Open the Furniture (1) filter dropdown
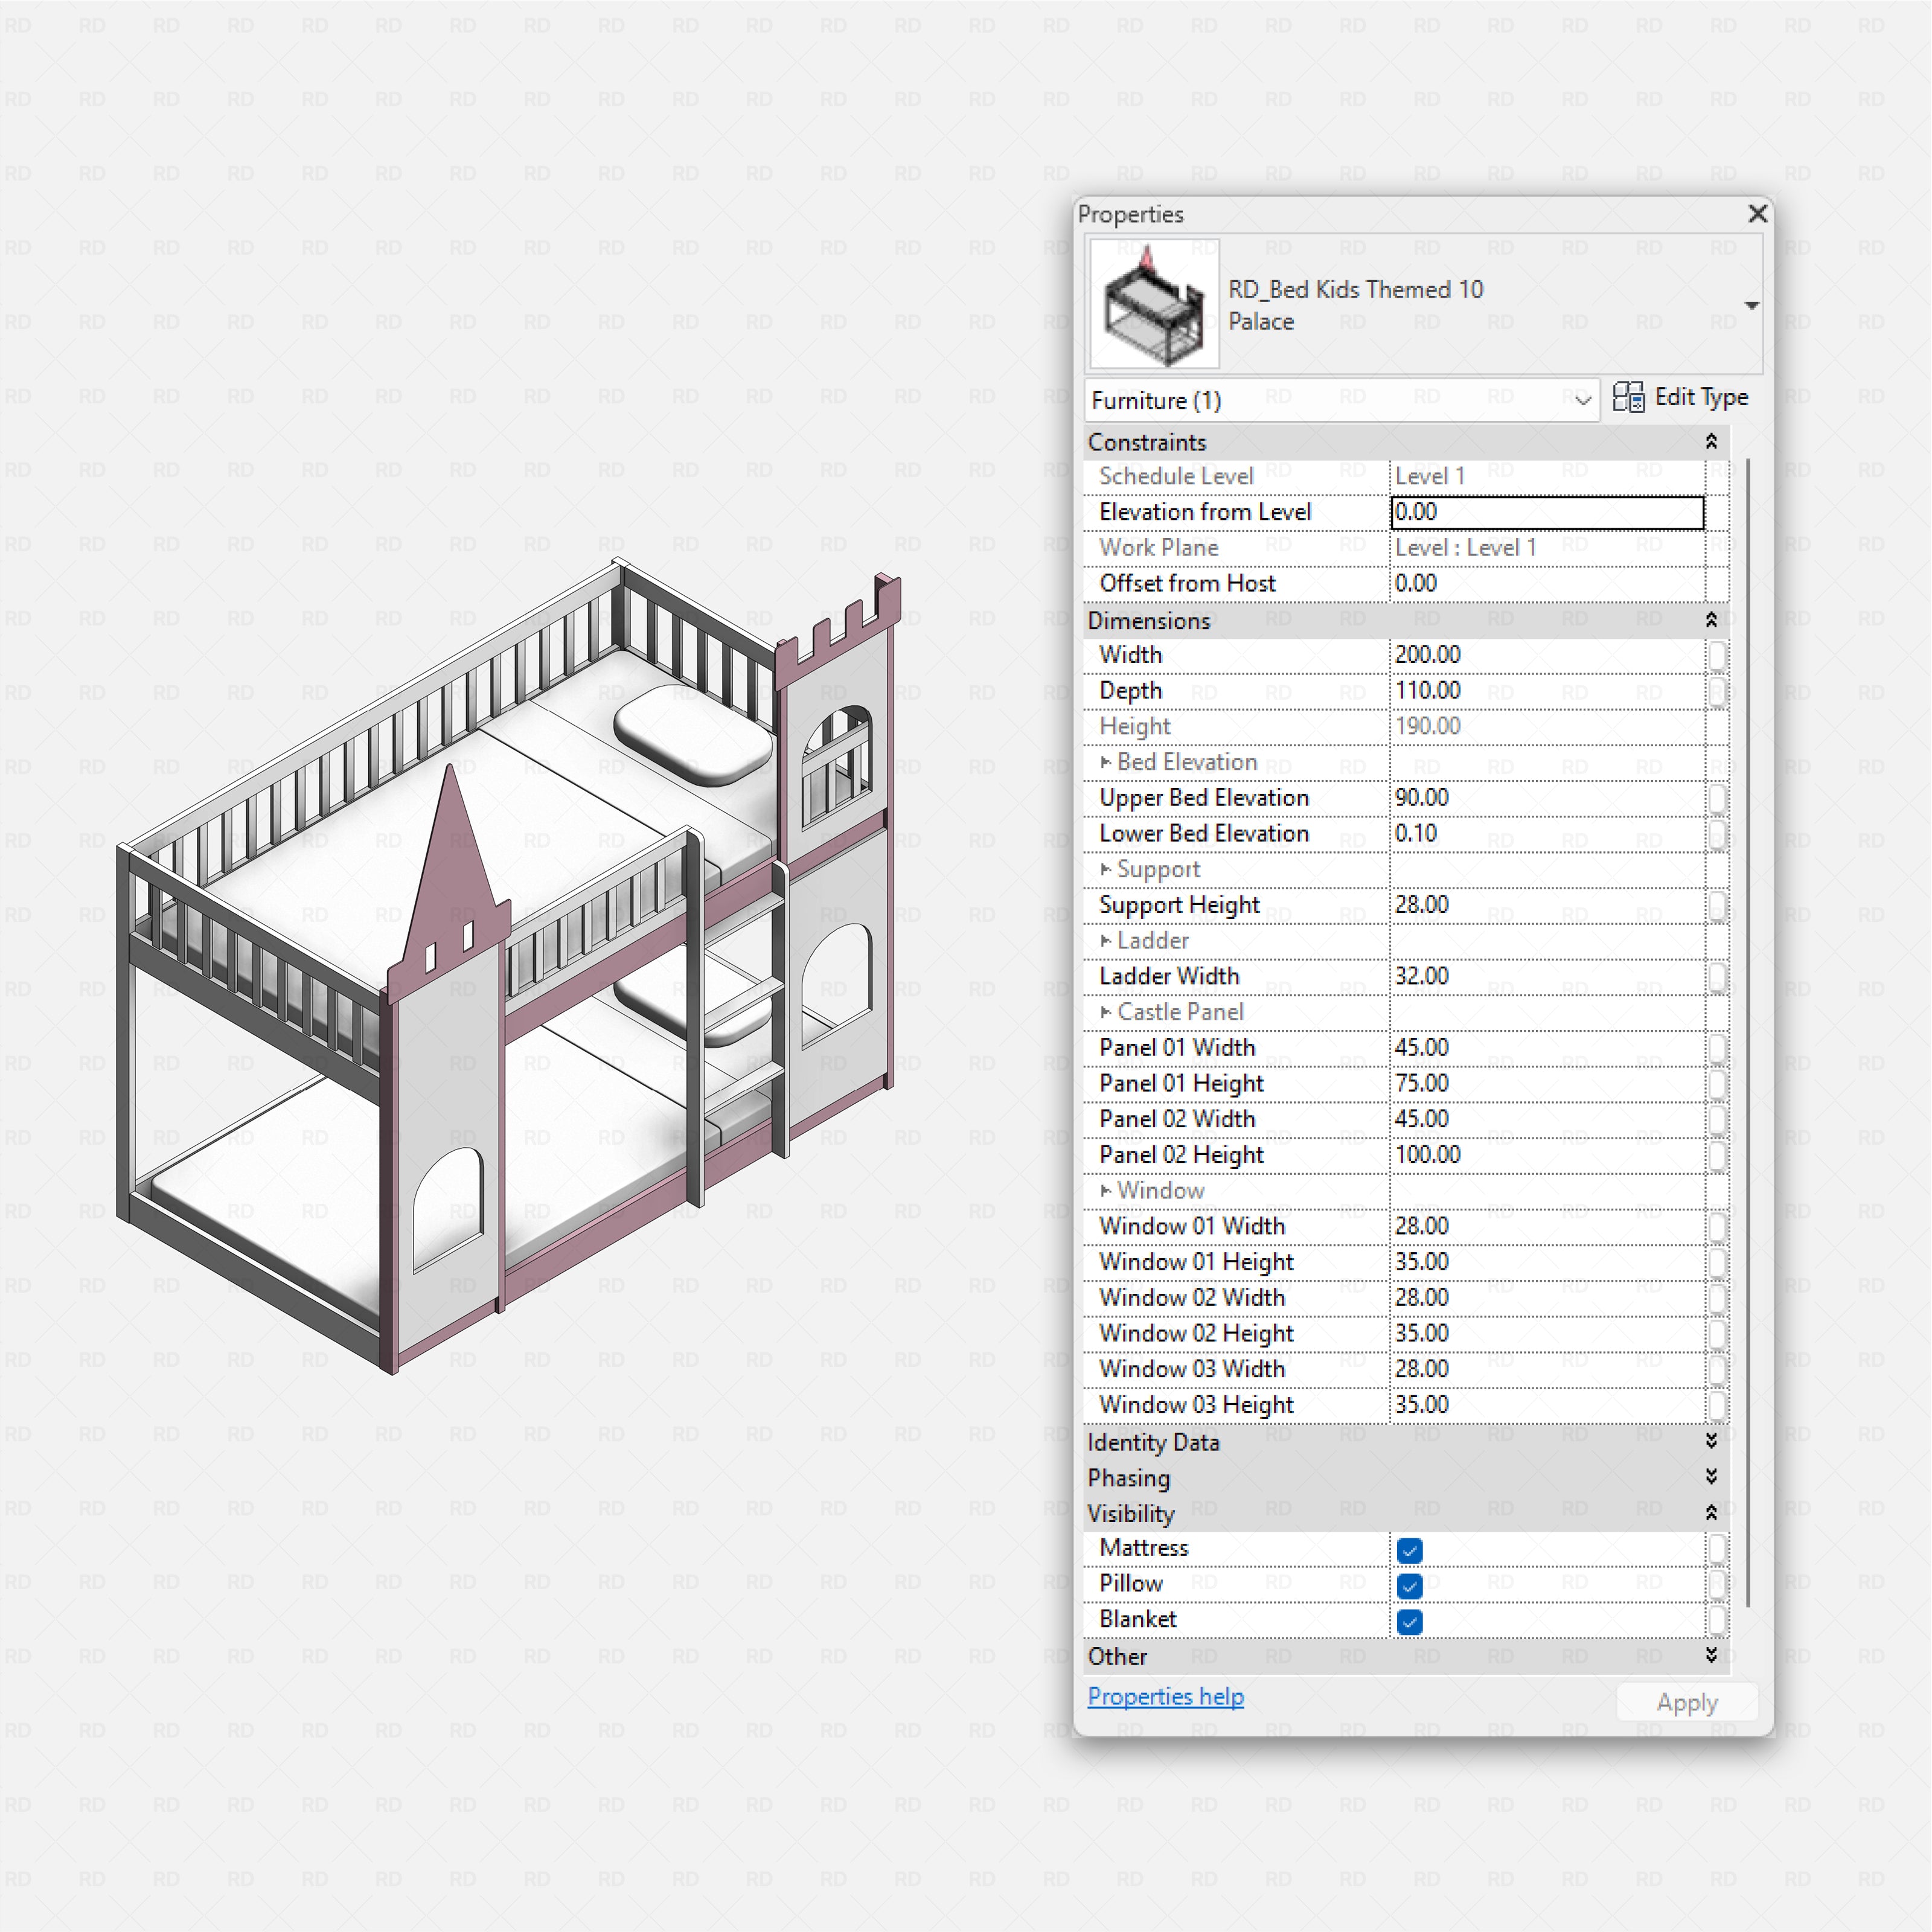The width and height of the screenshot is (1932, 1932). 1583,400
